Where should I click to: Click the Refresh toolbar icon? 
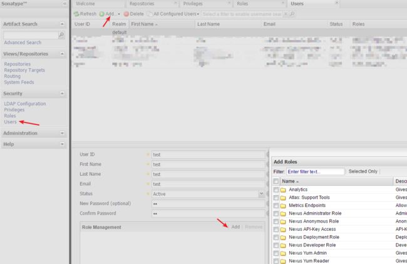tap(76, 14)
